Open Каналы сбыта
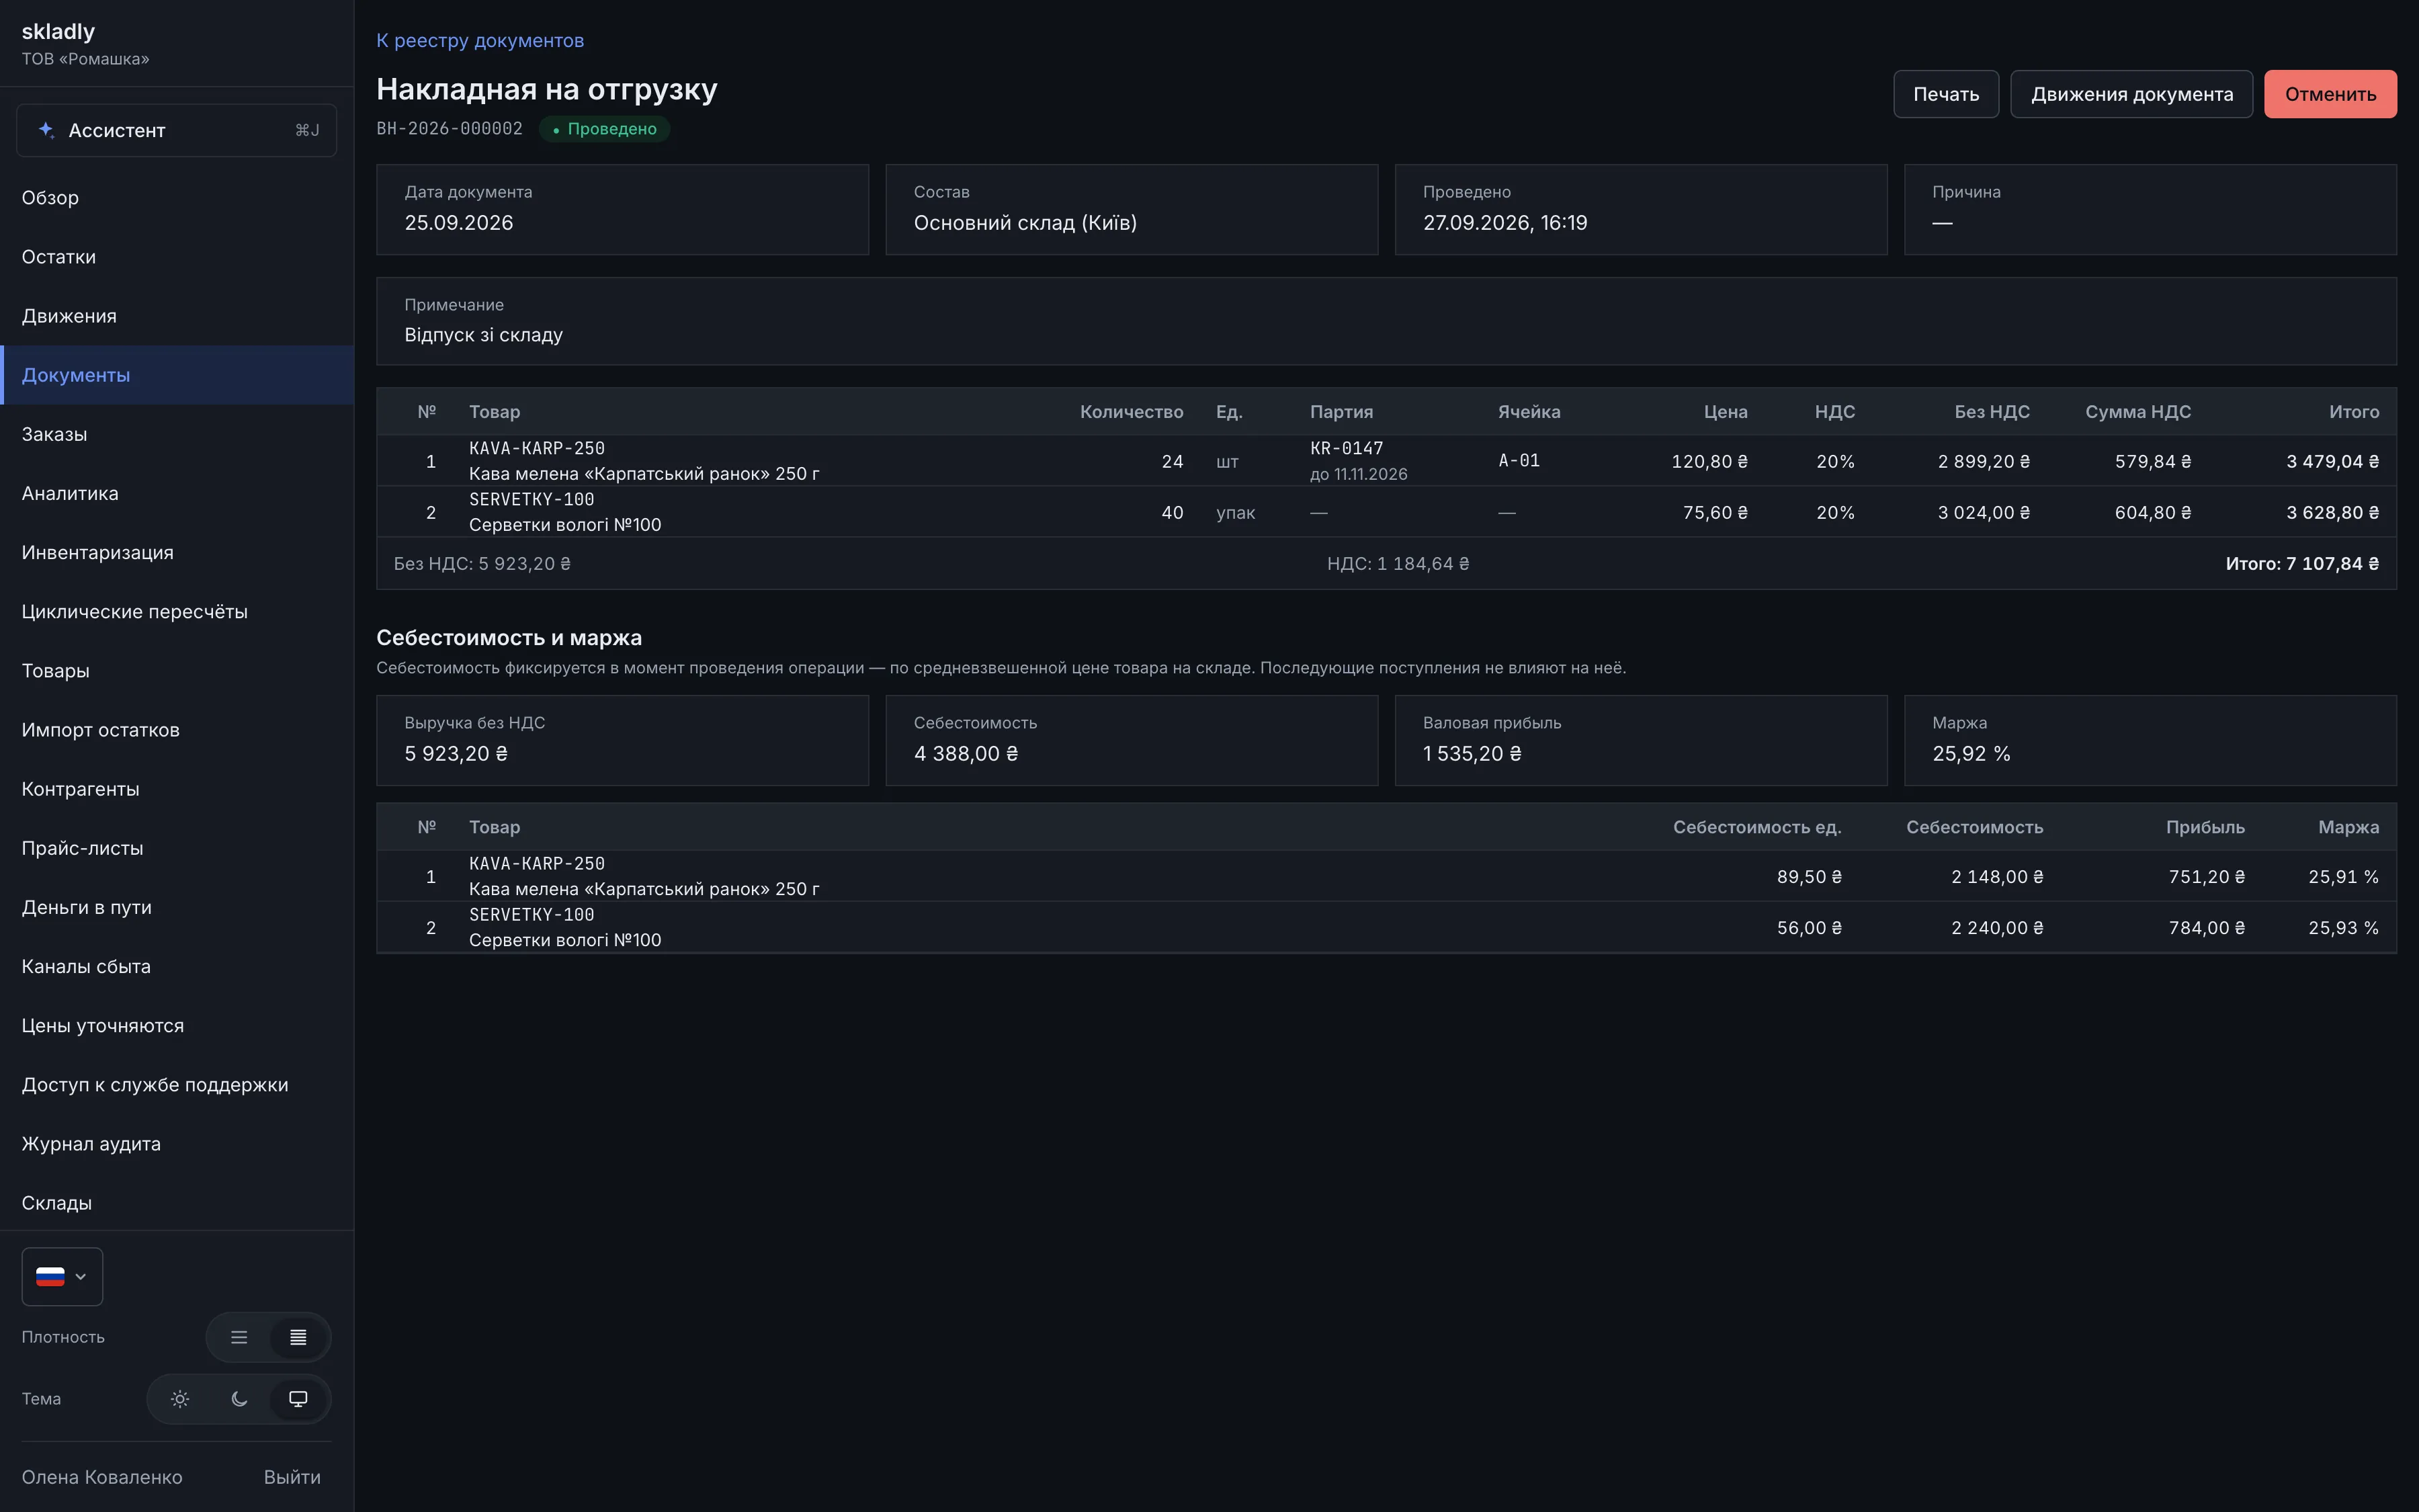 click(x=177, y=966)
